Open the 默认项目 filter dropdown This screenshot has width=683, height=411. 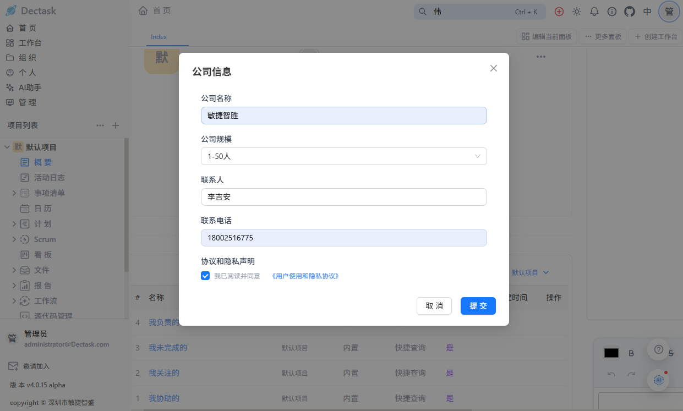[x=531, y=272]
